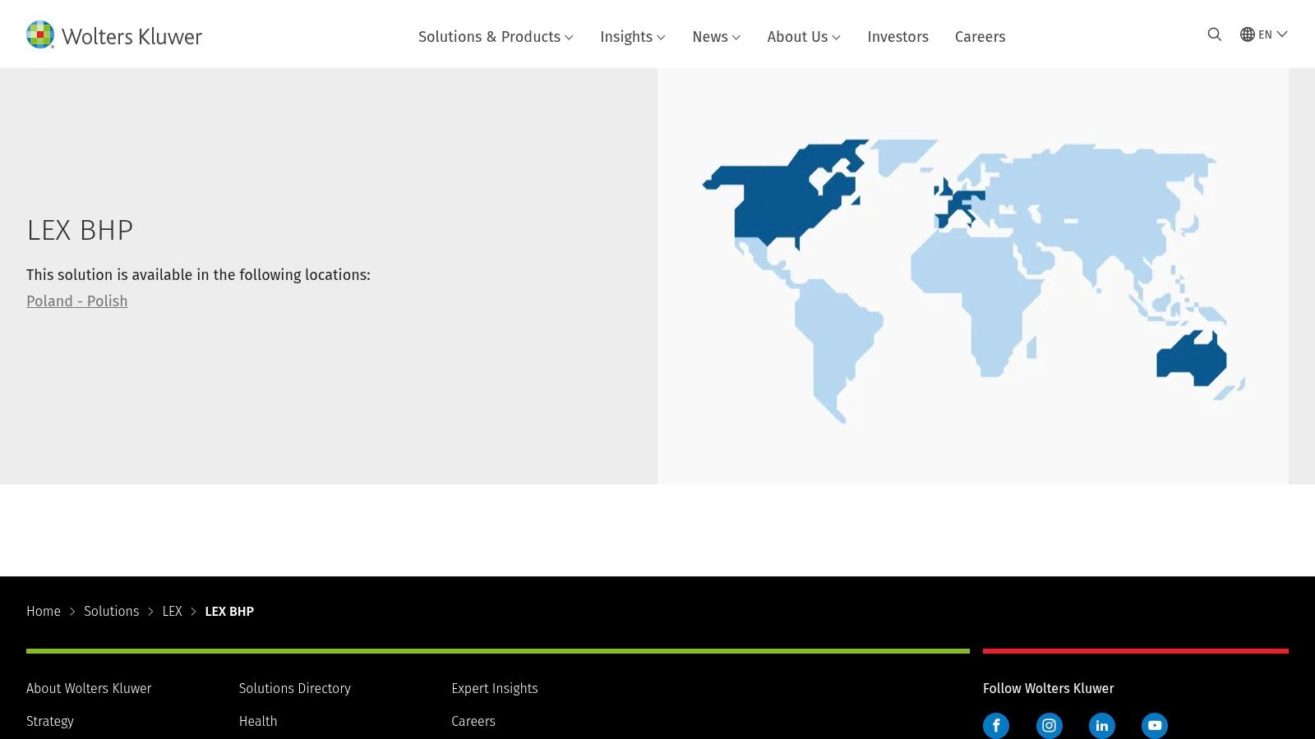Open the Poland - Polish location link
The image size is (1315, 739).
77,301
